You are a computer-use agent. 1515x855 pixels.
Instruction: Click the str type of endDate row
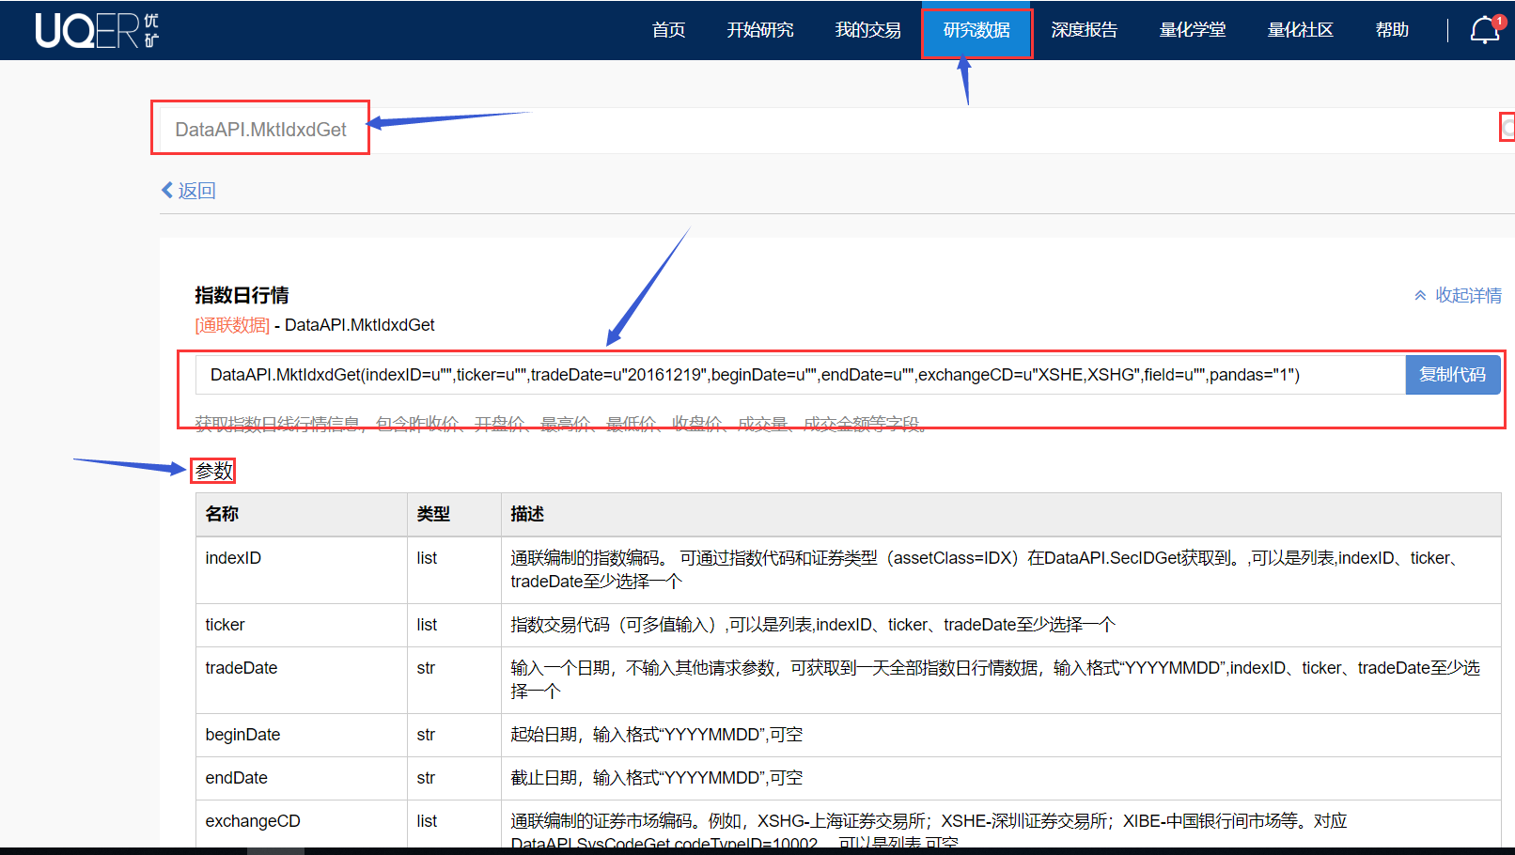click(x=426, y=778)
